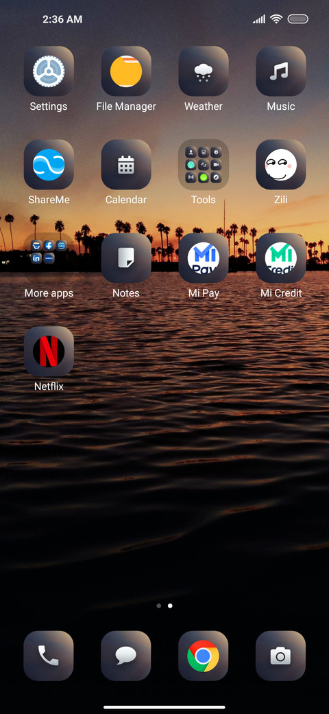Screen dimensions: 329x714
Task: Launch Chrome browser from dock
Action: (203, 656)
